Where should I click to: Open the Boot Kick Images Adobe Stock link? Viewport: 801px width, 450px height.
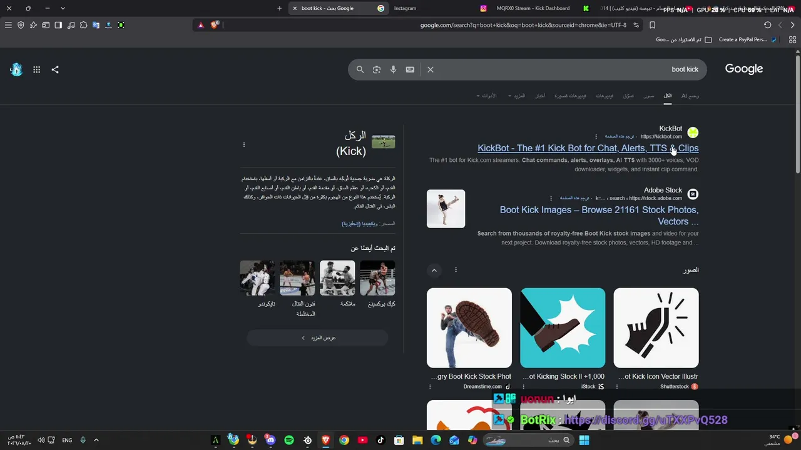(599, 216)
